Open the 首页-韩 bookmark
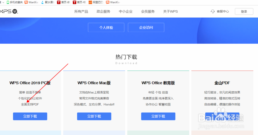The height and width of the screenshot is (135, 258). (x=63, y=2)
